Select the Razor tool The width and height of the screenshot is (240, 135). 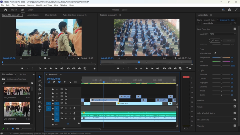point(40,89)
